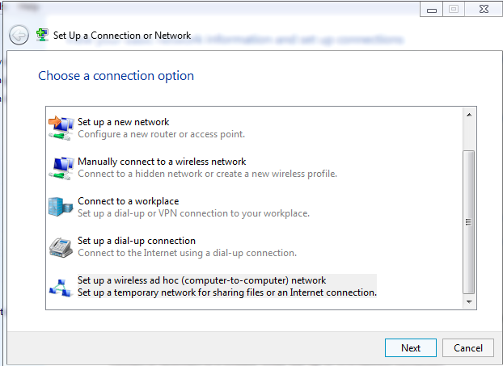The height and width of the screenshot is (366, 503).
Task: Select the dial-up connection telephone icon
Action: coord(61,247)
